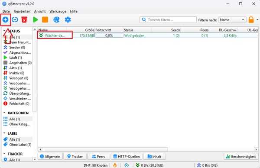The image size is (260, 168).
Task: Select 'Angehalten (0)' status filter
Action: point(17,63)
